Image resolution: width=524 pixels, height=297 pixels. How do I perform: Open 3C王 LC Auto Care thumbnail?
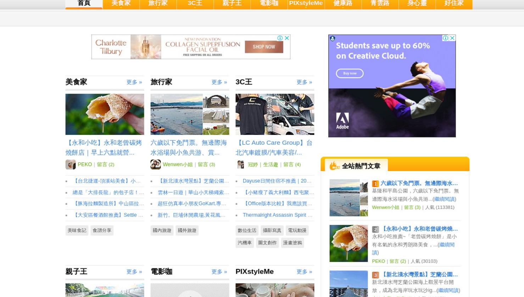(x=275, y=114)
